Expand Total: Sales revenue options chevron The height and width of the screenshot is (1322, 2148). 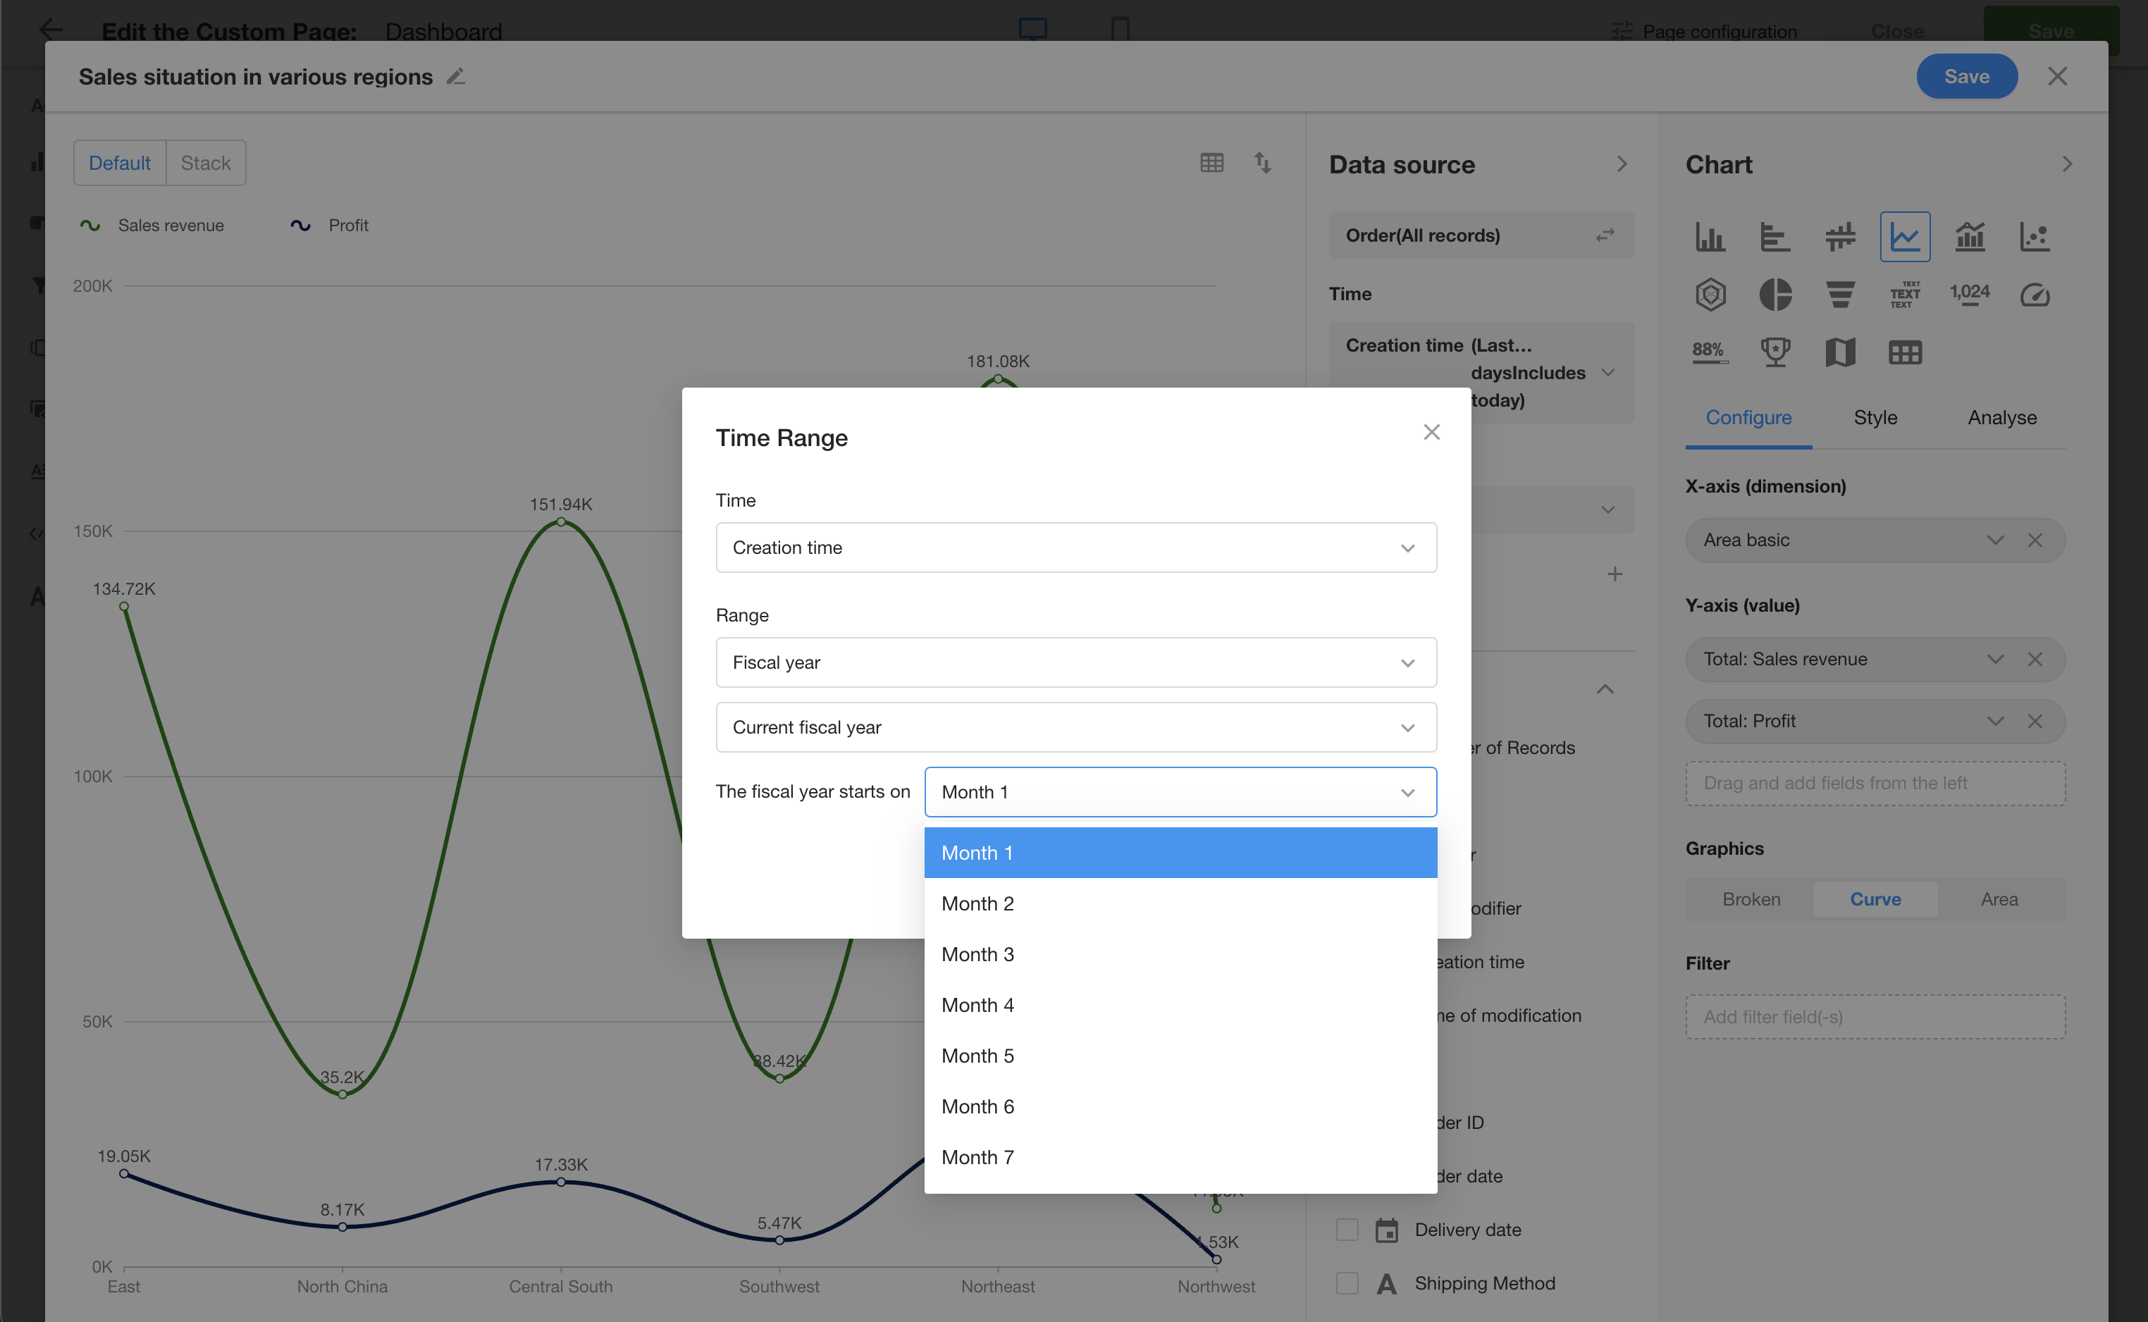click(x=1995, y=660)
